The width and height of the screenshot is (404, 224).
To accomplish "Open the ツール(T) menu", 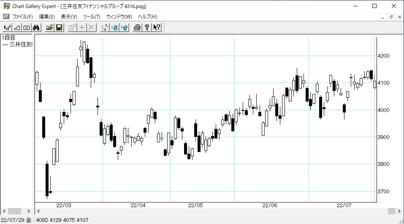I will [x=92, y=17].
